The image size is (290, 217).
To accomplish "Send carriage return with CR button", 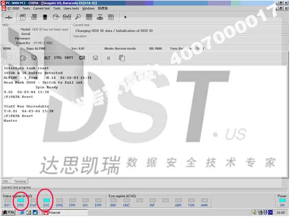I will 82,58.
